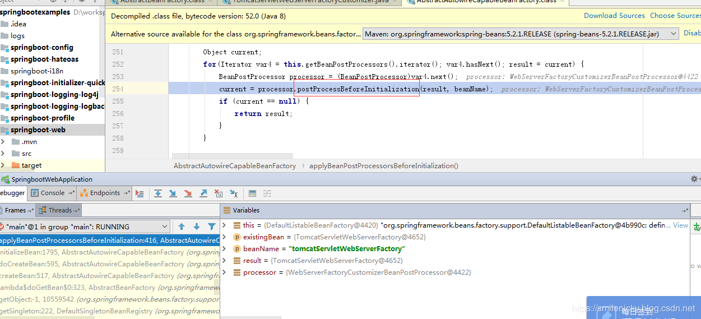
Task: Click postProcessBeforeInitialization method call in code
Action: click(x=358, y=89)
